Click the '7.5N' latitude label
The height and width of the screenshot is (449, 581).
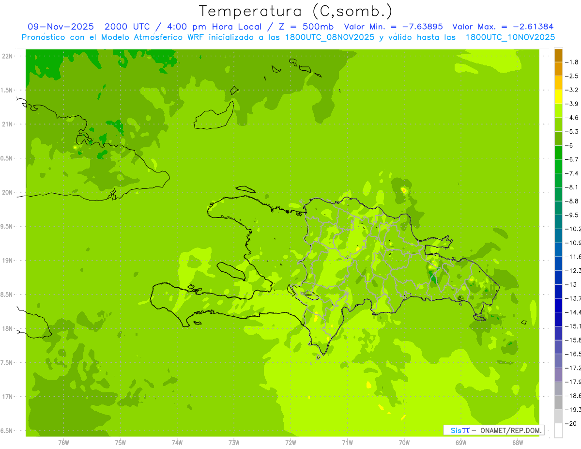coord(6,363)
